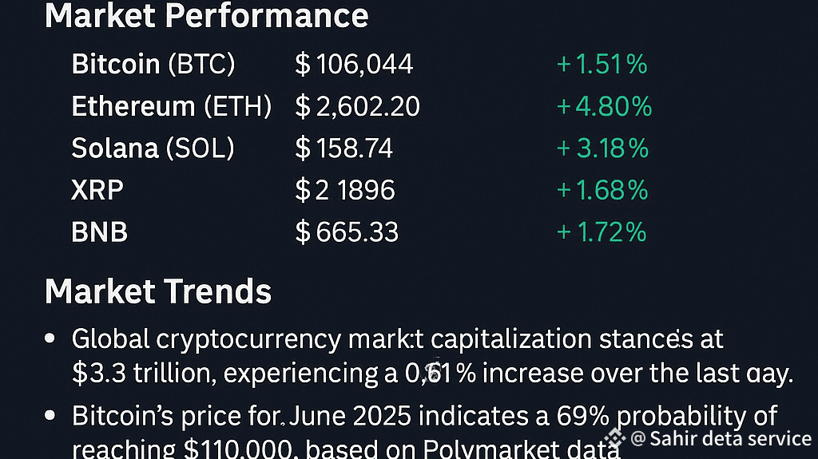This screenshot has height=459, width=818.
Task: Select the Solana (SOL) row label
Action: pos(153,148)
